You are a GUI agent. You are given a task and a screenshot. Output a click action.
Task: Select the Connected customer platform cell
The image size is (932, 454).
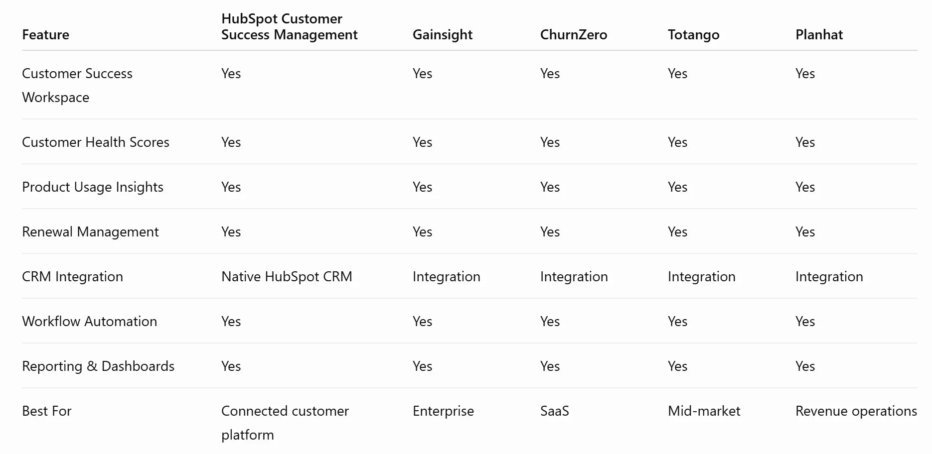(x=285, y=423)
